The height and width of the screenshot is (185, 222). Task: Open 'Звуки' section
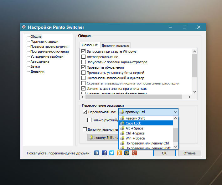coord(35,66)
